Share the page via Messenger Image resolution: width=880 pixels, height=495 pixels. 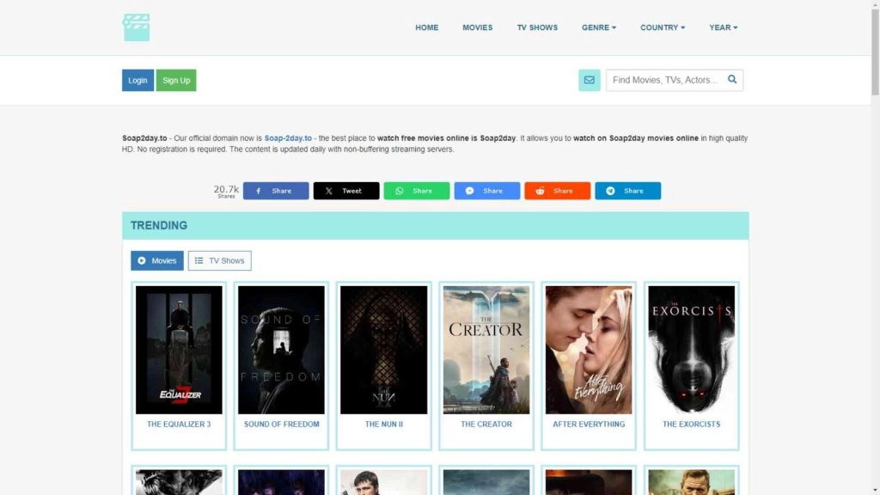point(486,191)
